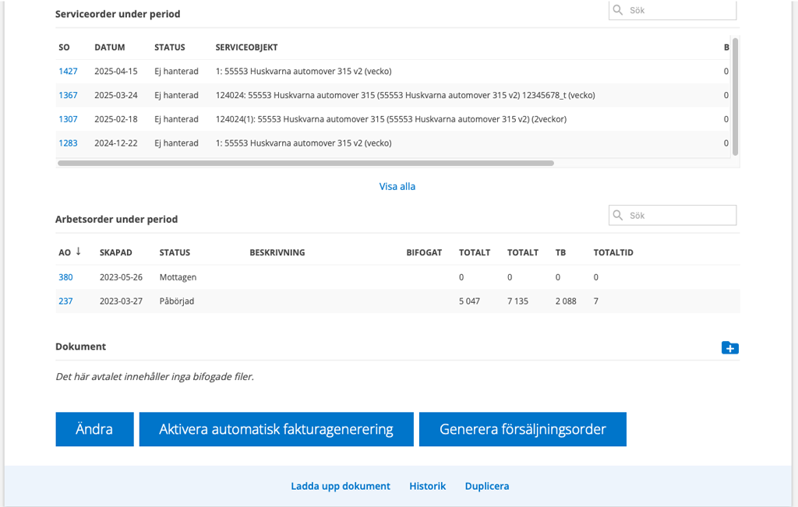Open work order 380

65,277
